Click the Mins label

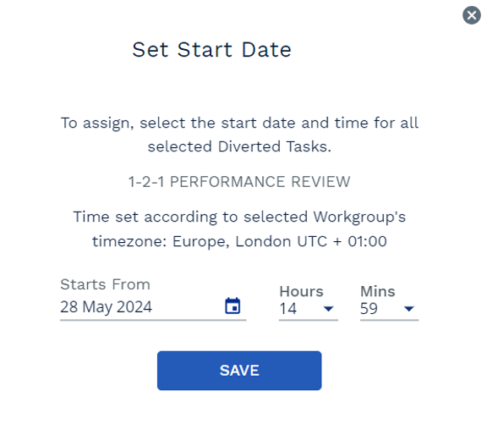pos(378,292)
